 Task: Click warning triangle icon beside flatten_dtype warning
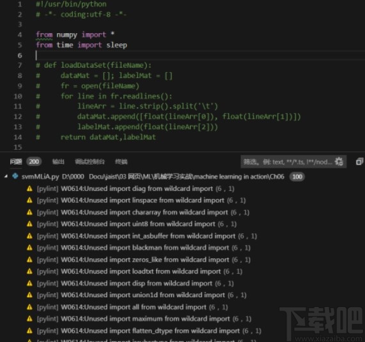pyautogui.click(x=29, y=331)
